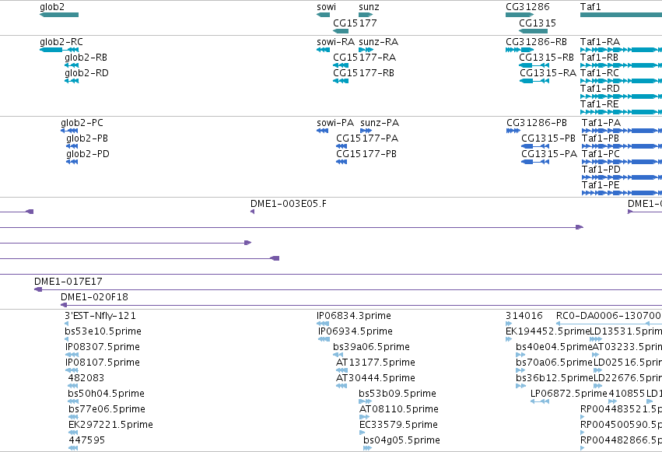Select the LP06872.5prime EST
Image resolution: width=662 pixels, height=452 pixels.
pyautogui.click(x=569, y=394)
